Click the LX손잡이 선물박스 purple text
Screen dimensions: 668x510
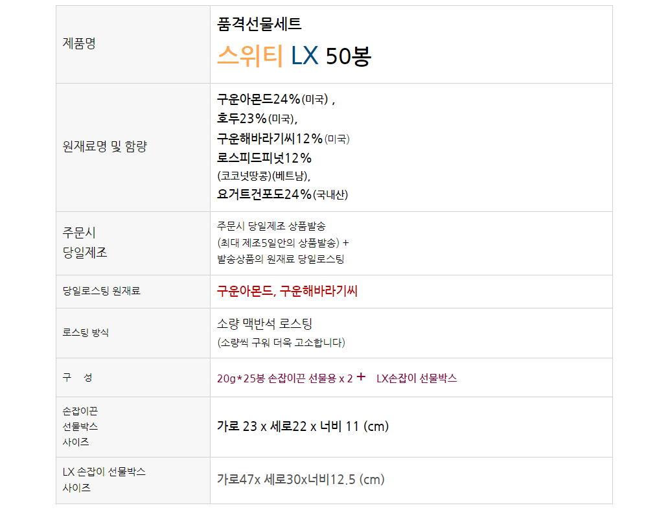[417, 378]
